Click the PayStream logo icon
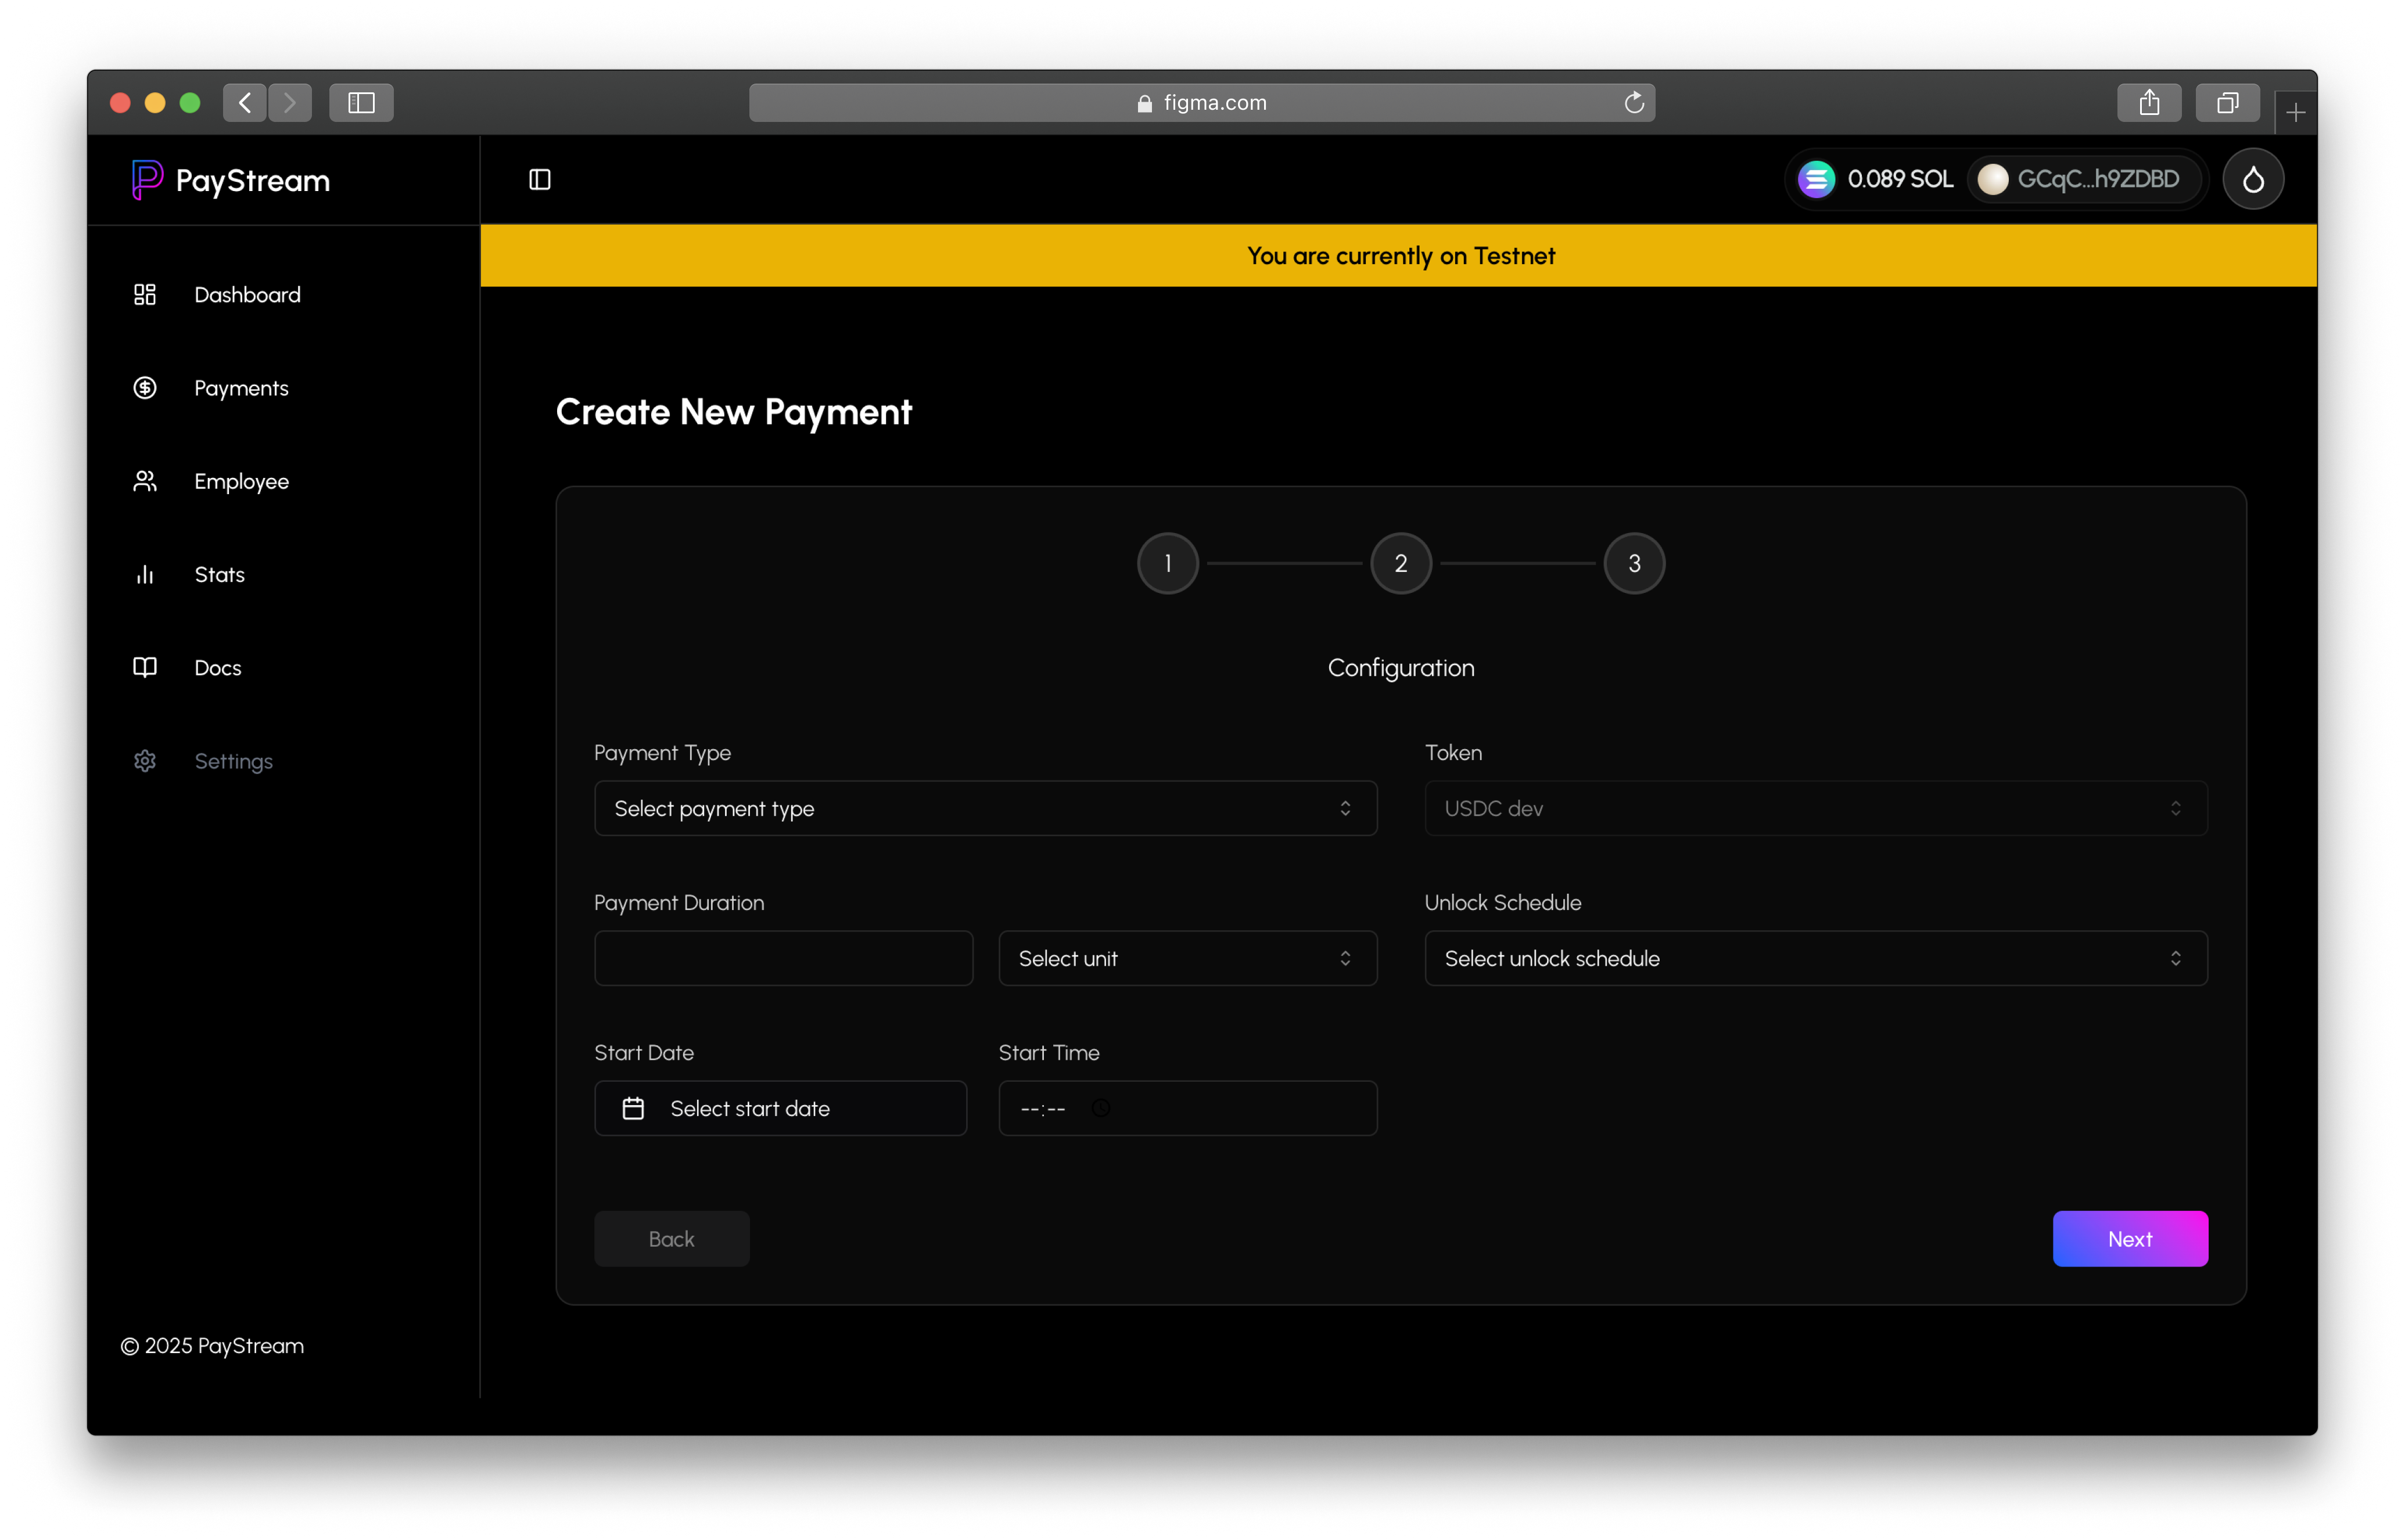 coord(146,180)
